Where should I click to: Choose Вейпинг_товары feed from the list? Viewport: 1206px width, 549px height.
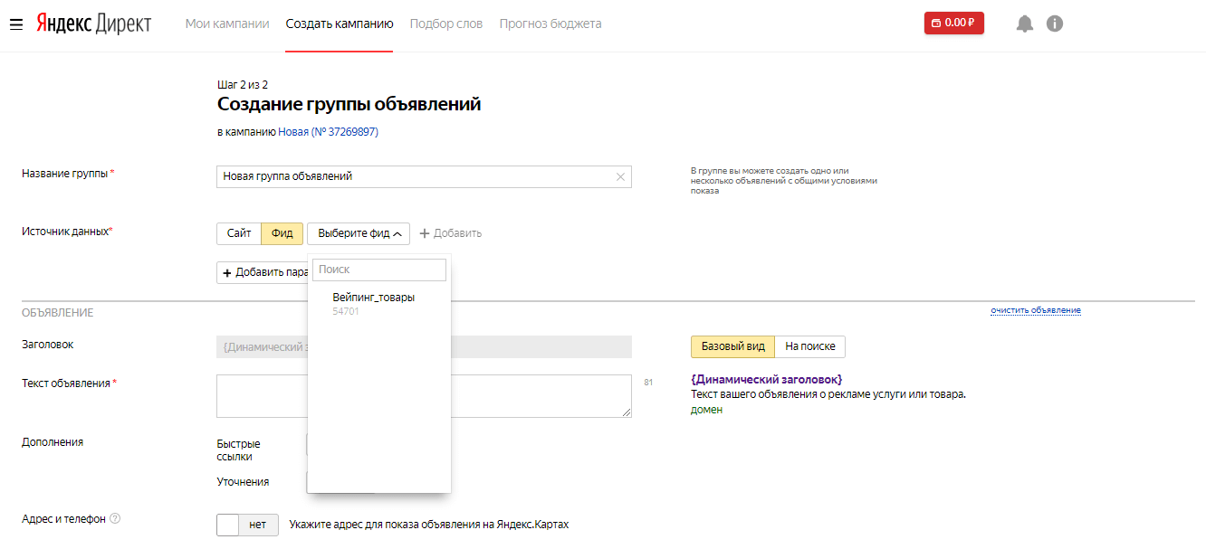coord(373,298)
